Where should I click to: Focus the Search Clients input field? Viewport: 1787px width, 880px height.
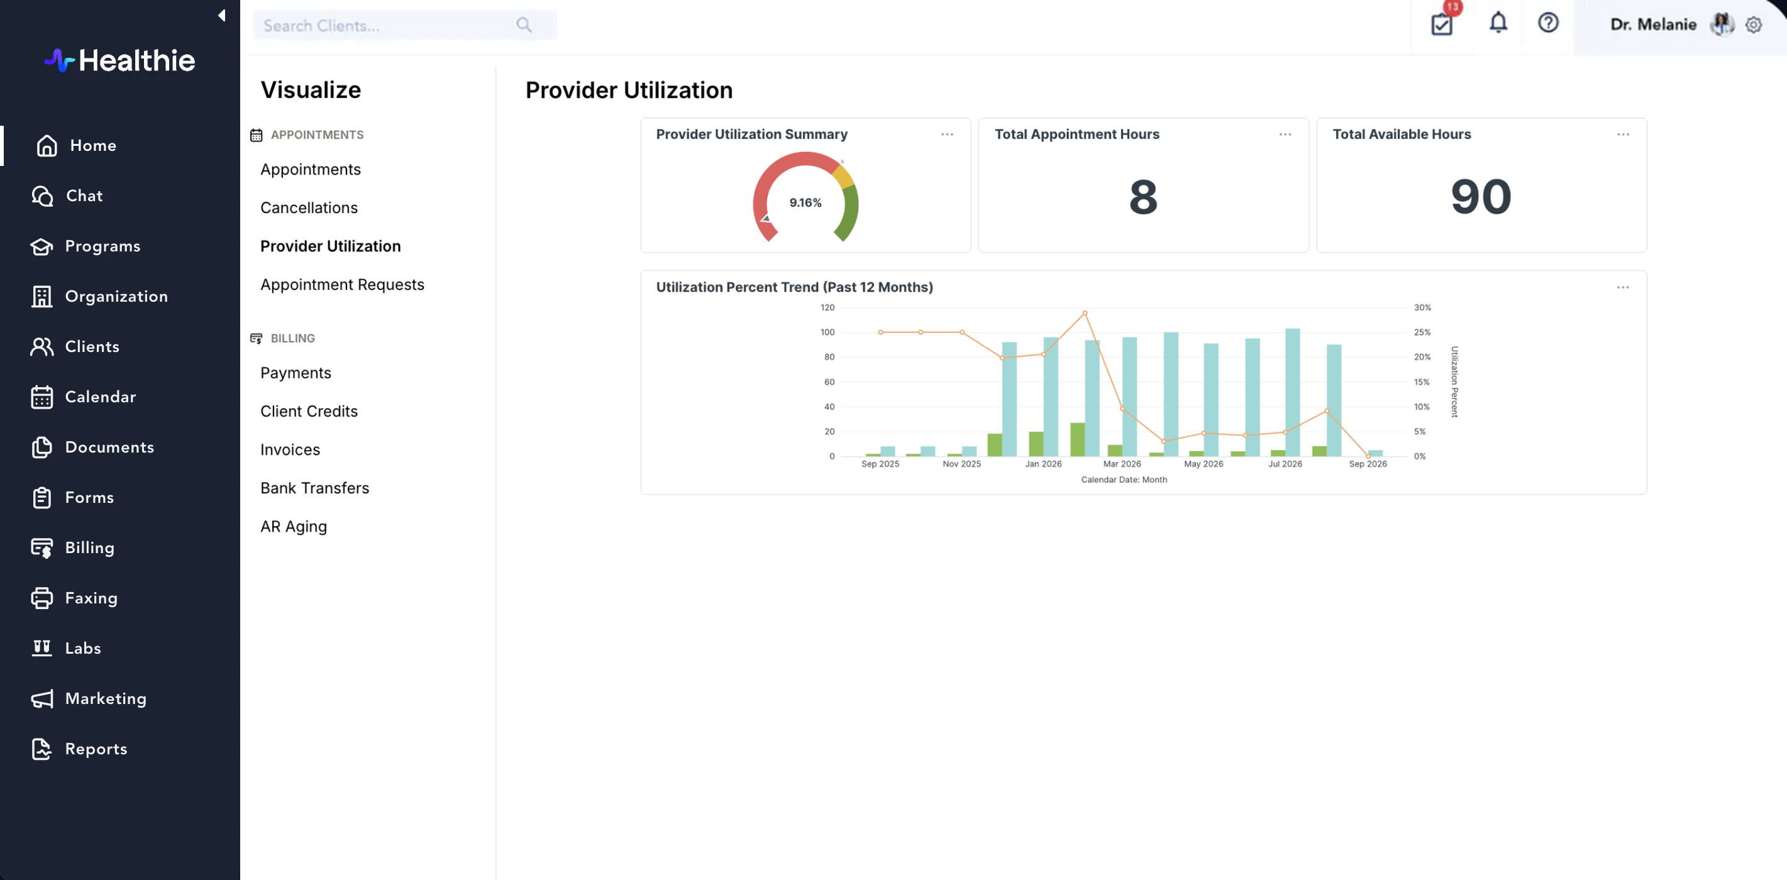coord(404,25)
